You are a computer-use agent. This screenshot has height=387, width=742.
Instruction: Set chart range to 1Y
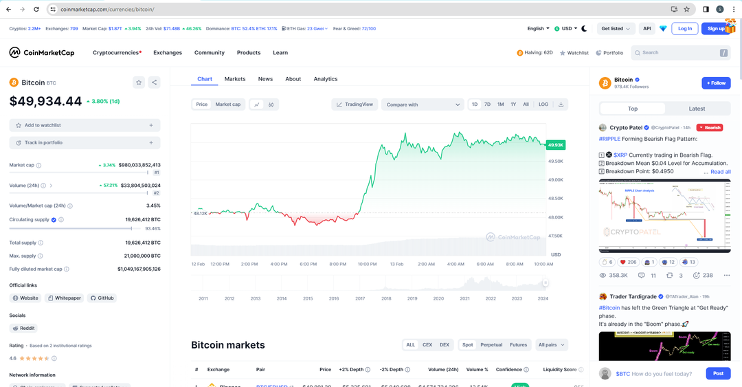(513, 104)
